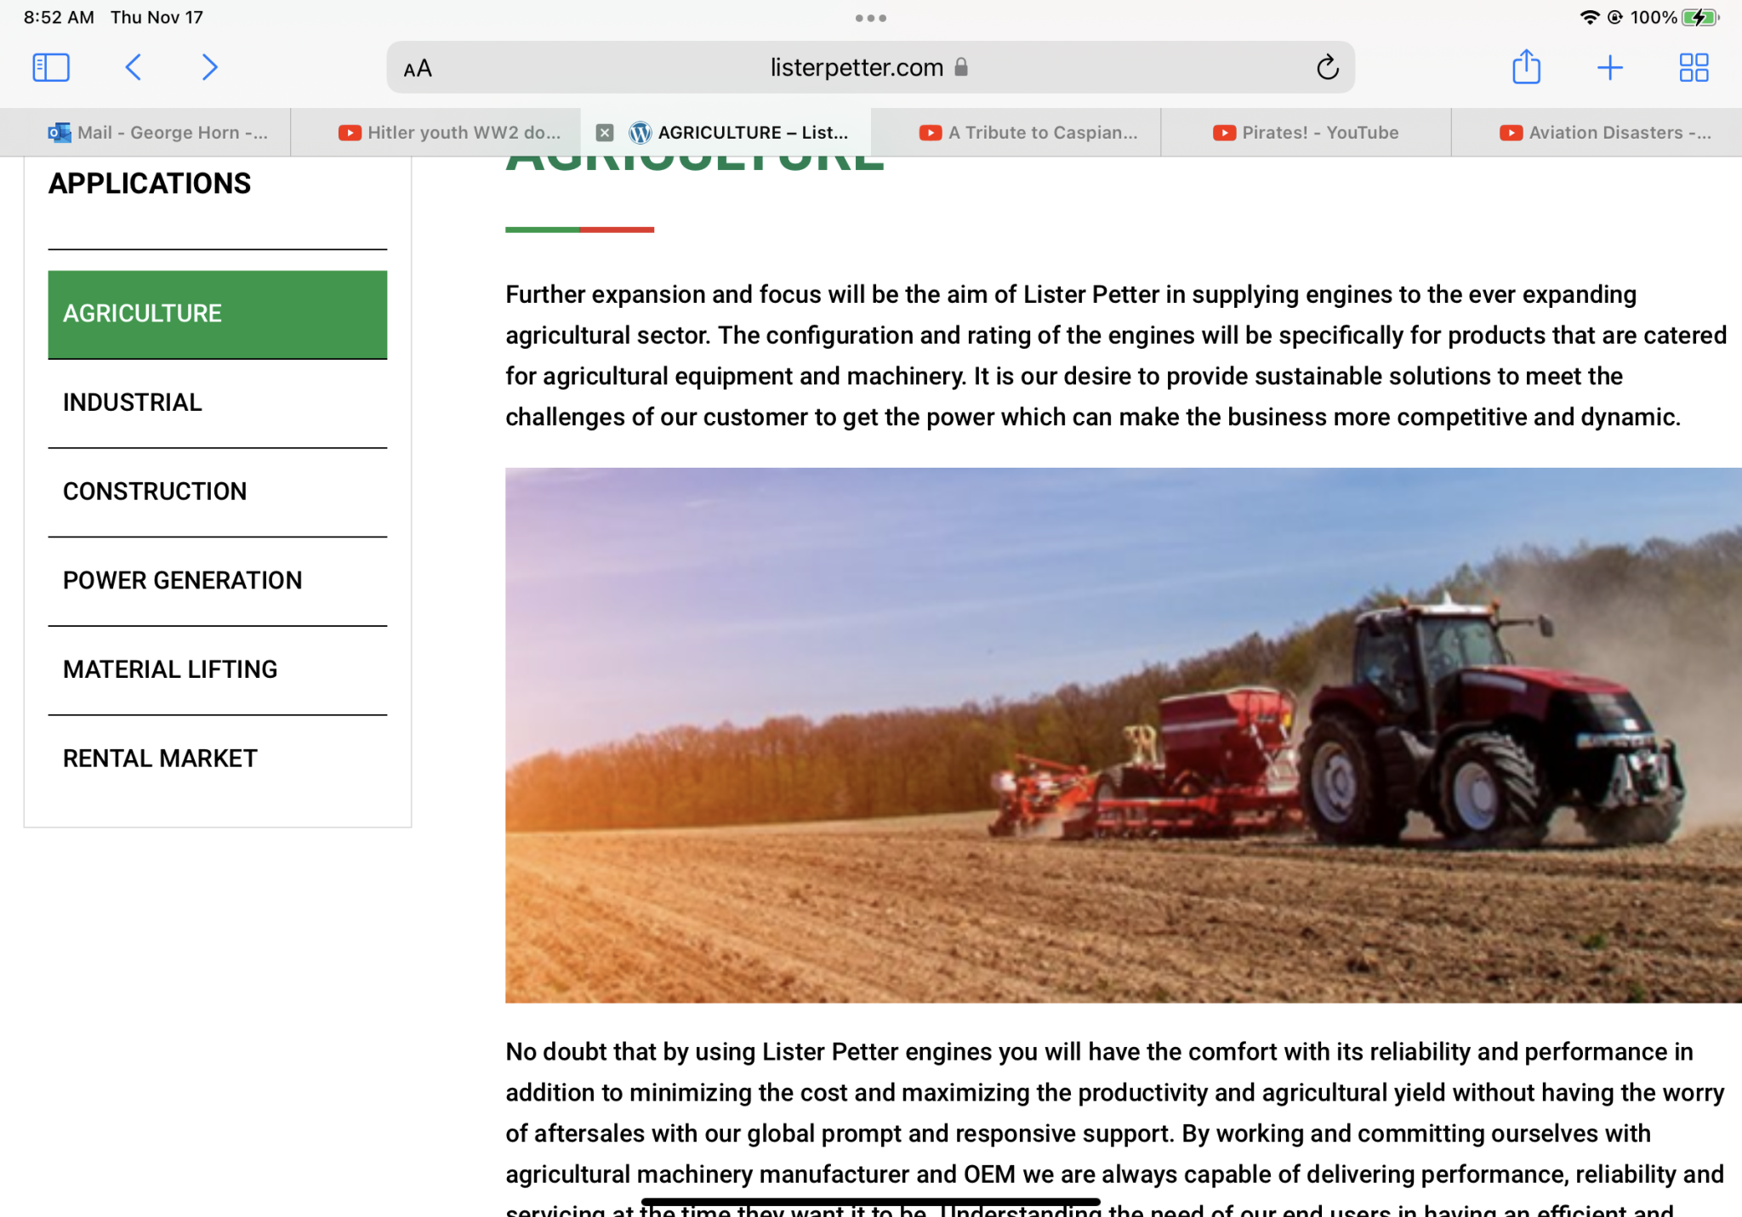The image size is (1742, 1217).
Task: Open the INDUSTRIAL application page
Action: pyautogui.click(x=218, y=402)
